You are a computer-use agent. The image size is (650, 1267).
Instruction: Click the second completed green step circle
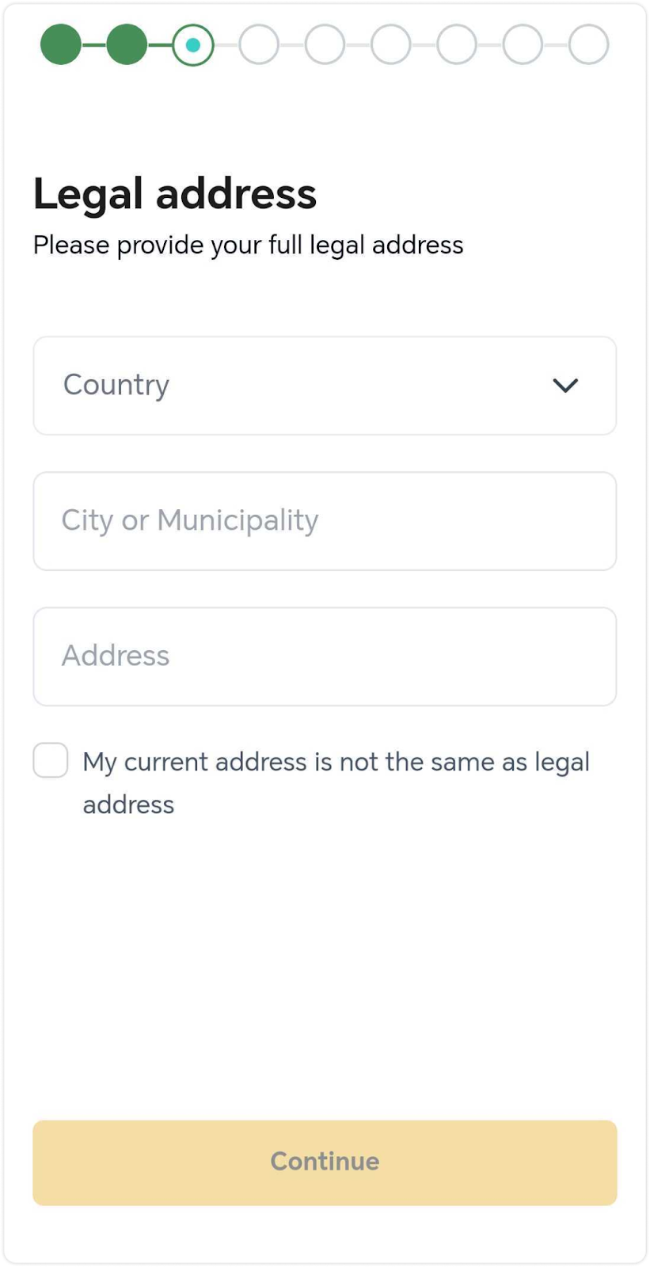point(127,44)
